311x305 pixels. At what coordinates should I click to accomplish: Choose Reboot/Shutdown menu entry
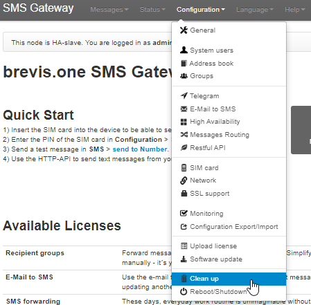[x=229, y=292]
